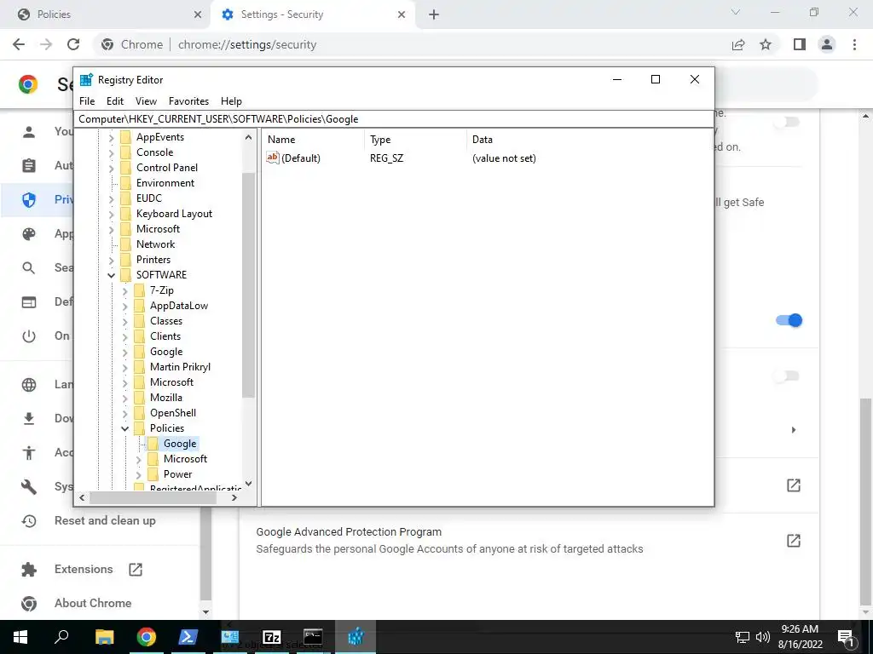The image size is (873, 654).
Task: Close the Policies tab
Action: pos(198,14)
